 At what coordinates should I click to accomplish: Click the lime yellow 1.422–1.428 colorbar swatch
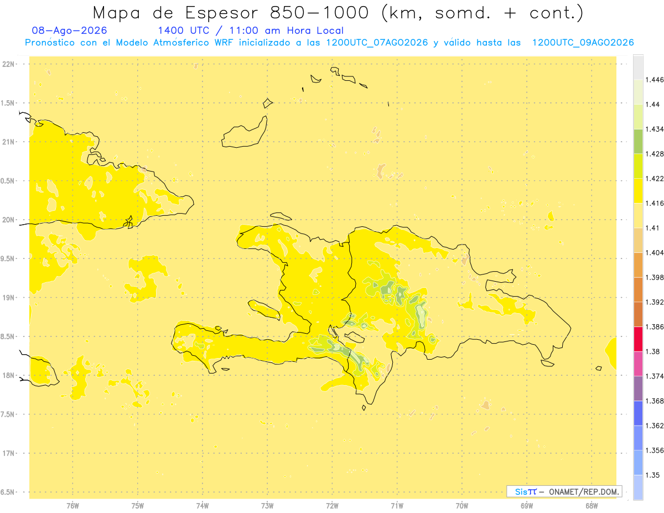pyautogui.click(x=638, y=166)
